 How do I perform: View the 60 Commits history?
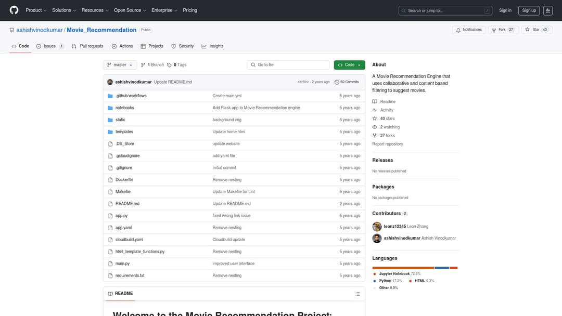click(347, 82)
